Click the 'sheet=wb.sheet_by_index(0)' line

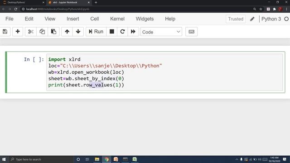86,78
